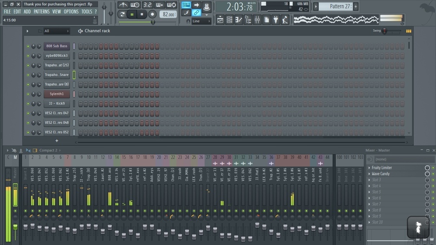Image resolution: width=436 pixels, height=245 pixels.
Task: Open the Piano roll view icon
Action: [239, 20]
